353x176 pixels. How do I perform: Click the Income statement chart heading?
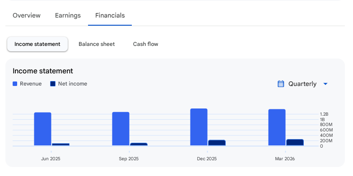[43, 71]
